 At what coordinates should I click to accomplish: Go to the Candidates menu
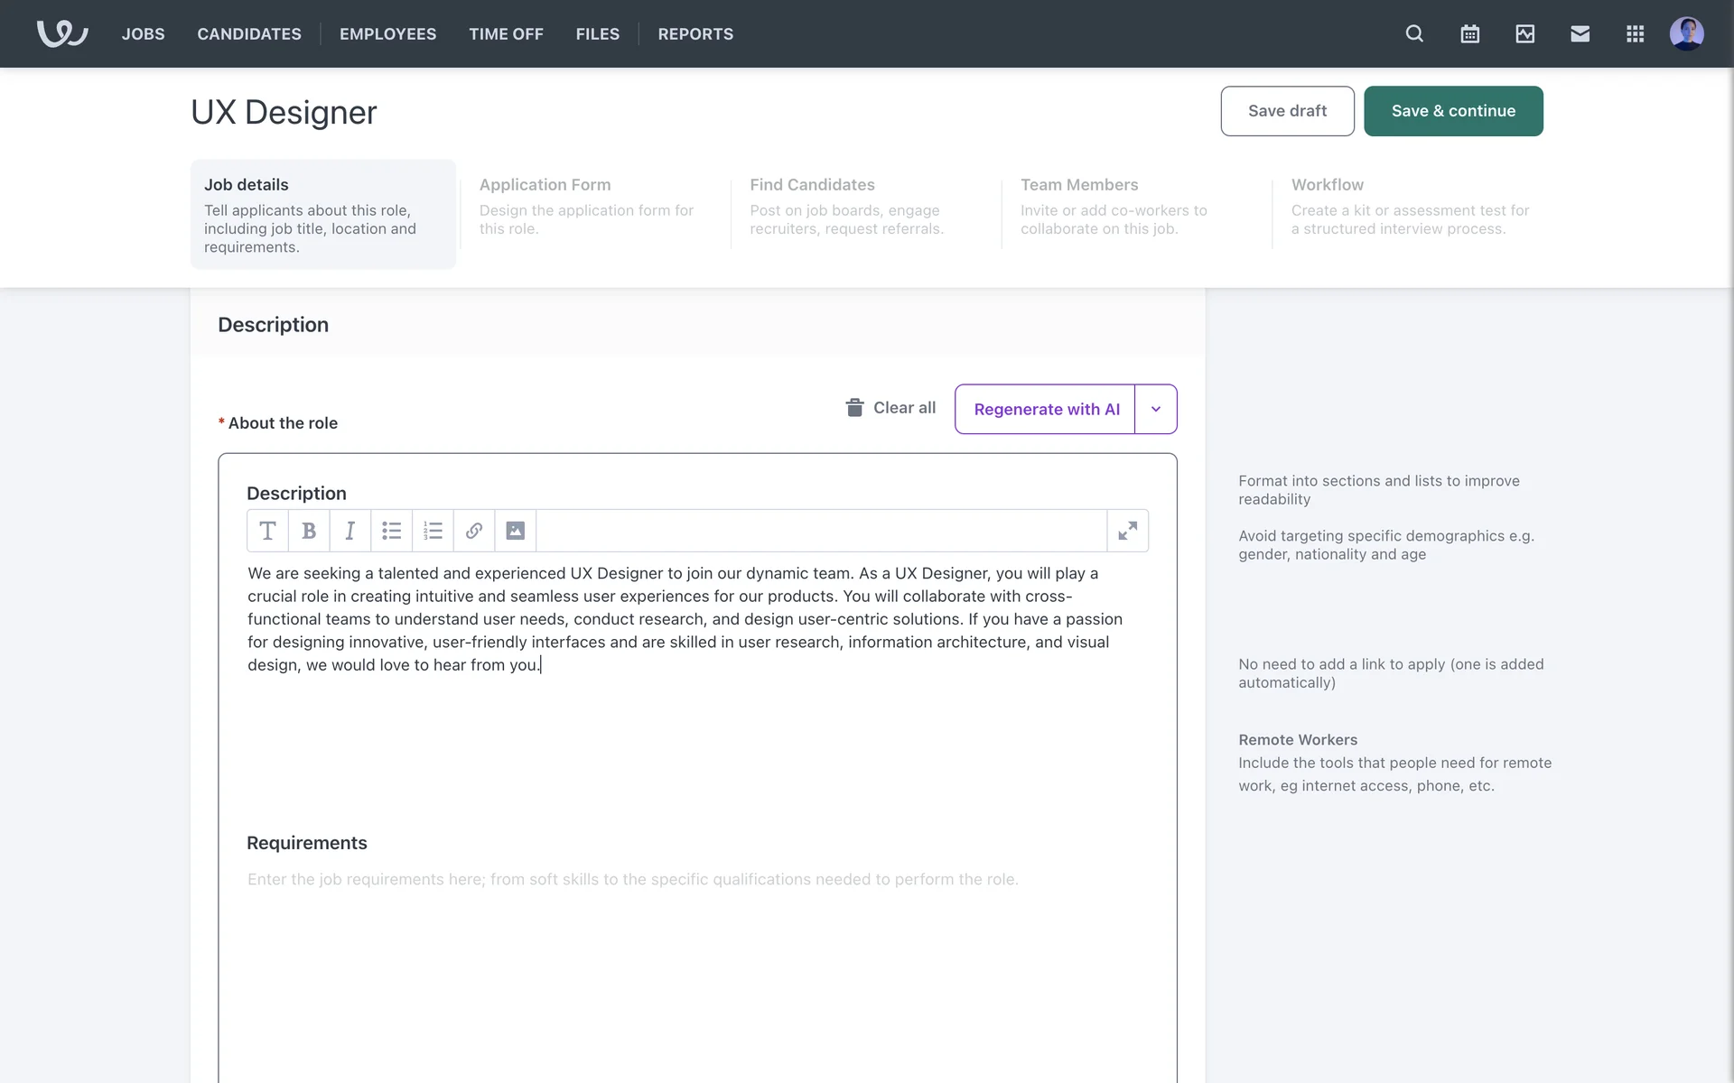point(249,33)
